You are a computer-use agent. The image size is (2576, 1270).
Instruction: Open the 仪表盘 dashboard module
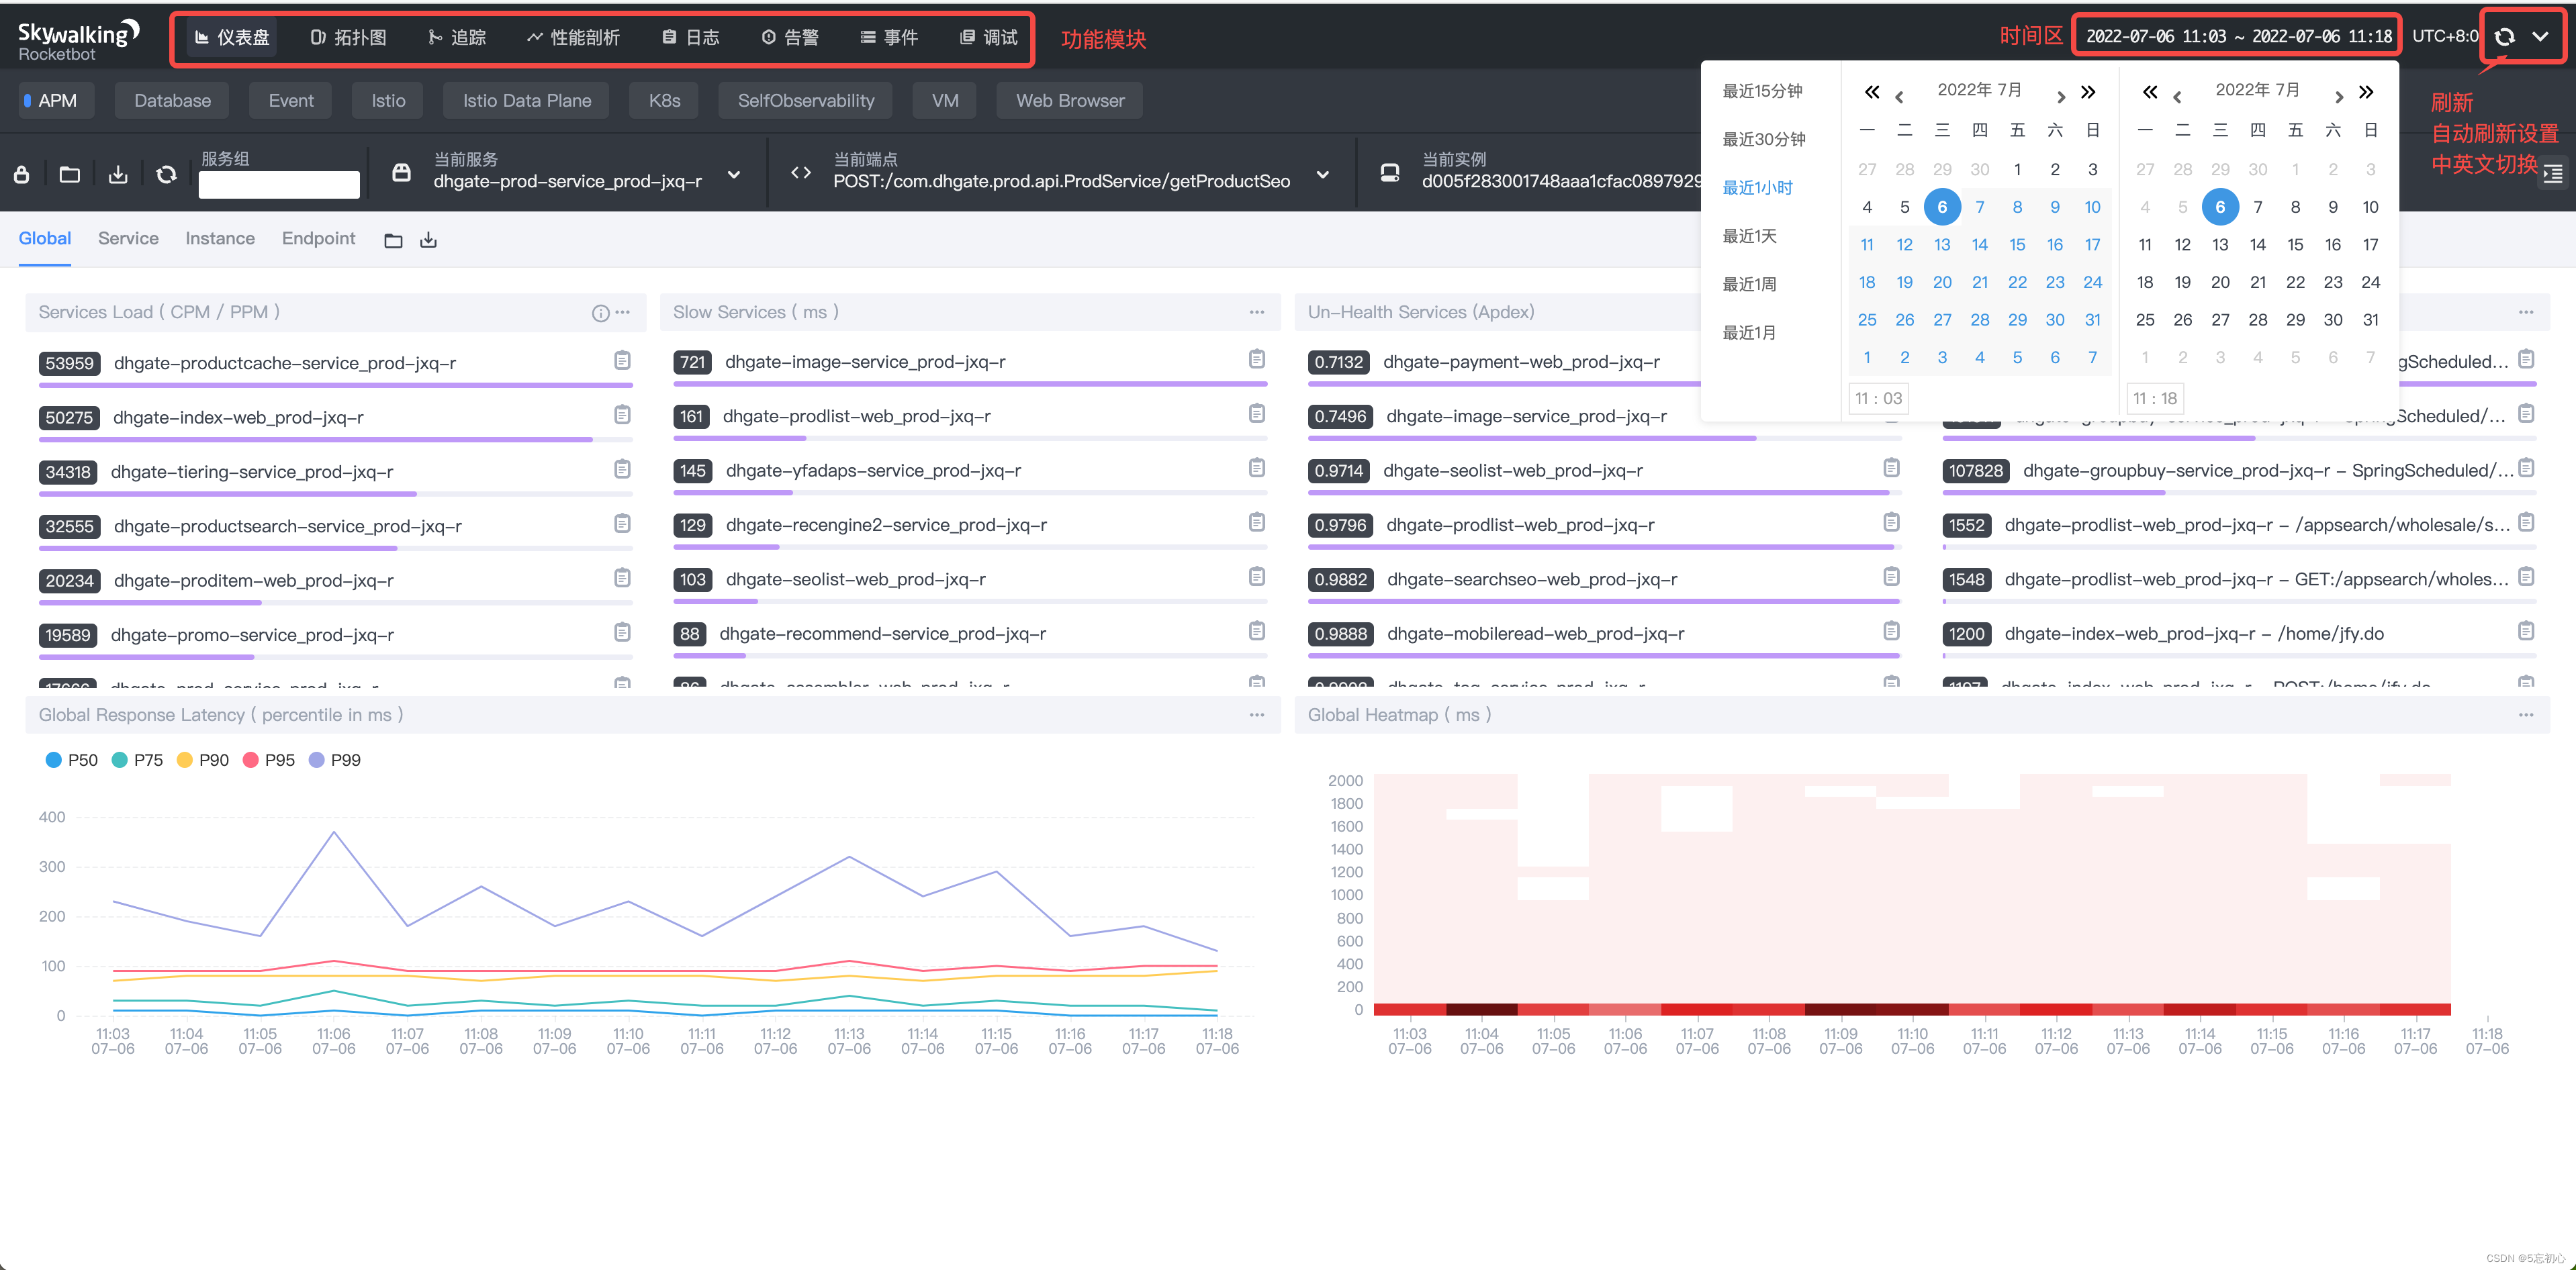[x=232, y=38]
